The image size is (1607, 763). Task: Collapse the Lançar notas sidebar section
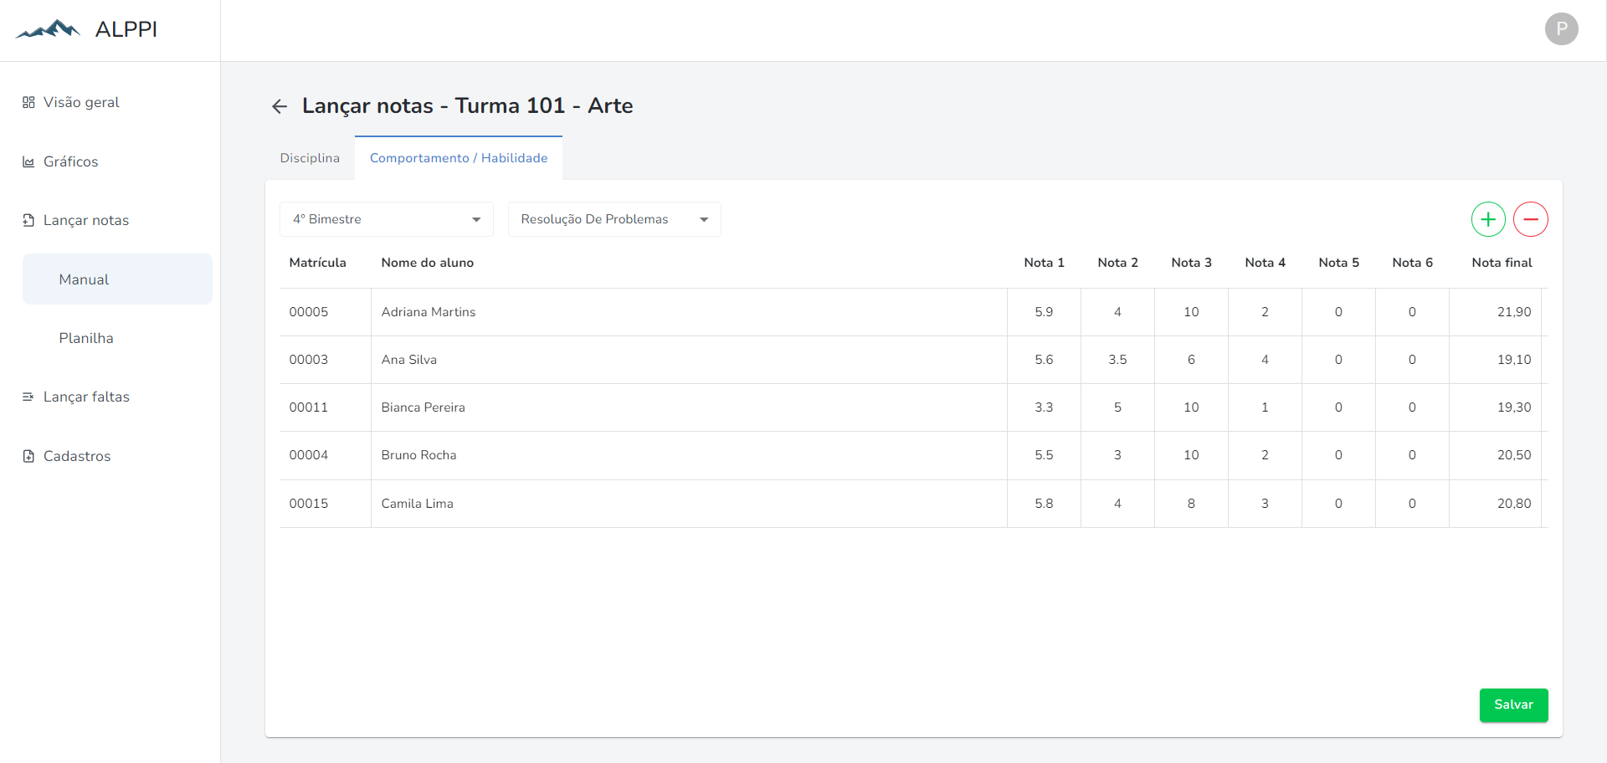pos(86,220)
